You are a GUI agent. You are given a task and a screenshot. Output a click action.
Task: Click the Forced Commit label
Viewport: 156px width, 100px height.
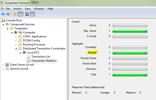point(88,58)
